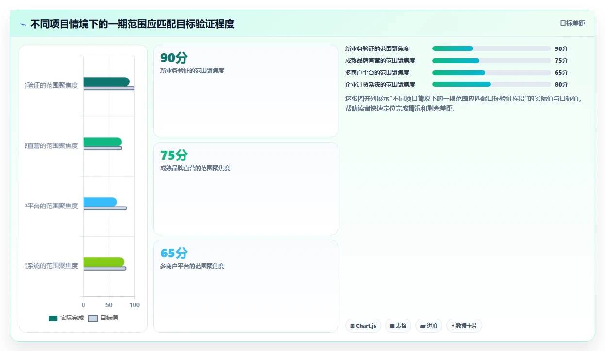Screen dimensions: 605x351
Task: Click the description paragraph starting with 这张图并列展示
Action: coord(464,103)
